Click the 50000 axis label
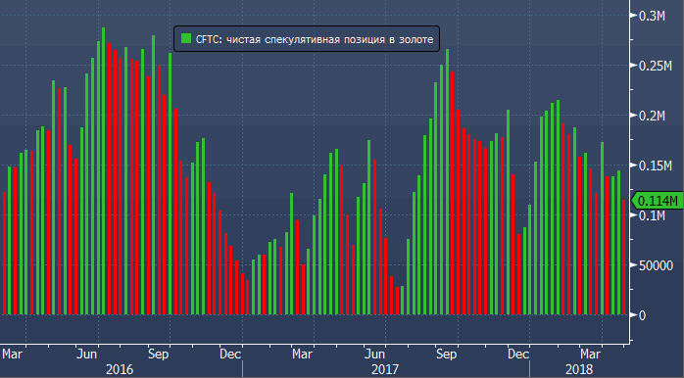The image size is (684, 378). click(657, 265)
